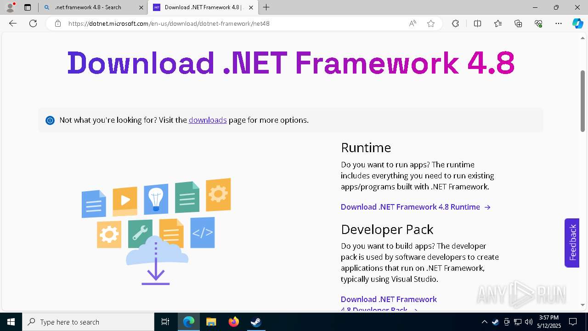Open the taskbar clock and date
Viewport: 588px width, 331px height.
pyautogui.click(x=549, y=322)
